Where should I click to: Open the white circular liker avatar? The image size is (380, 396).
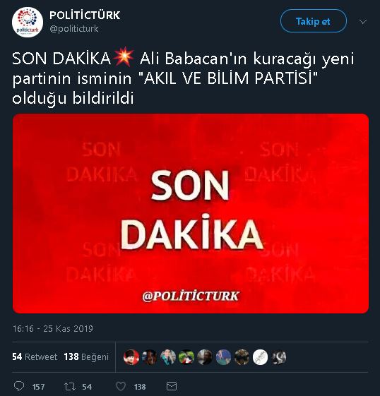click(x=260, y=357)
